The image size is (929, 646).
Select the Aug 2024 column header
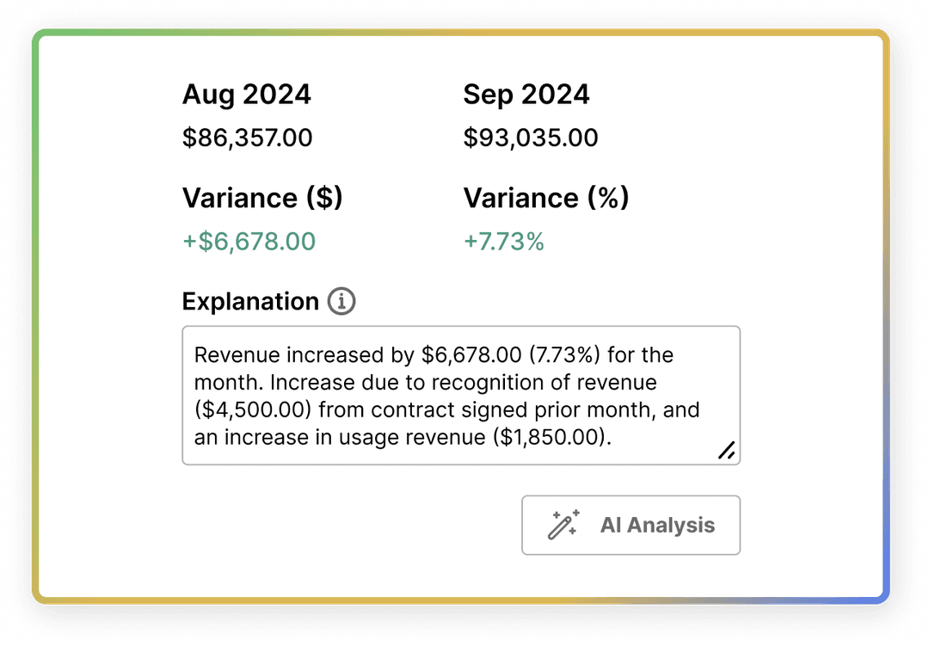246,95
